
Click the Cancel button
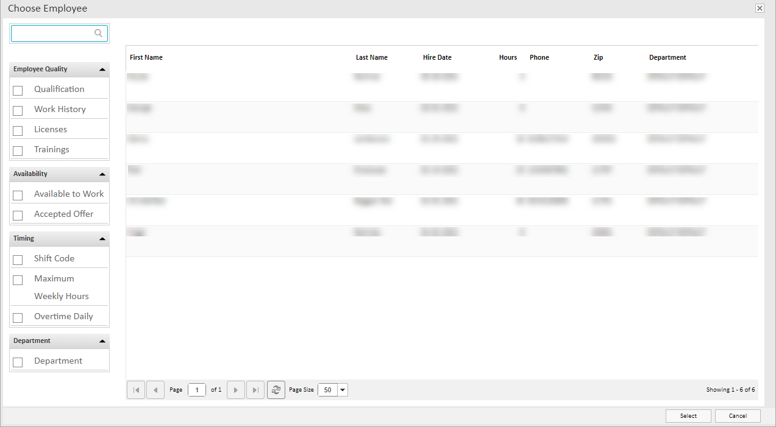click(x=738, y=416)
